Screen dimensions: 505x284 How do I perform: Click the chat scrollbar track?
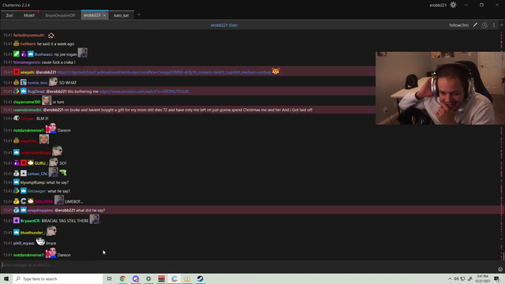[x=502, y=145]
